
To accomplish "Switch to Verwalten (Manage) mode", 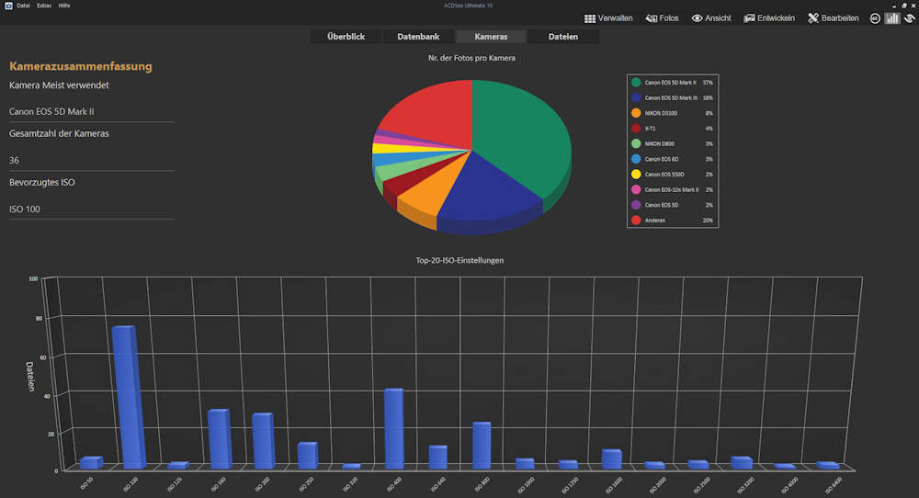I will tap(608, 18).
